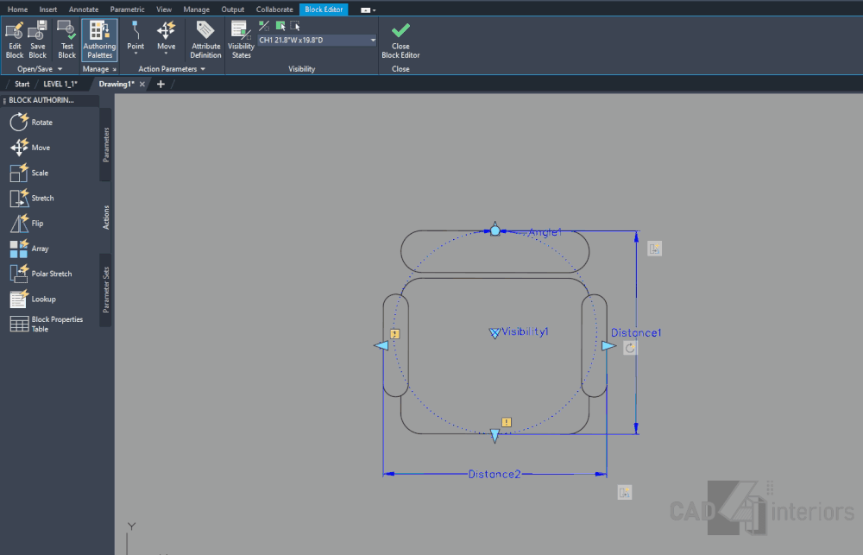Image resolution: width=863 pixels, height=555 pixels.
Task: Select the Array action tool
Action: pos(29,249)
